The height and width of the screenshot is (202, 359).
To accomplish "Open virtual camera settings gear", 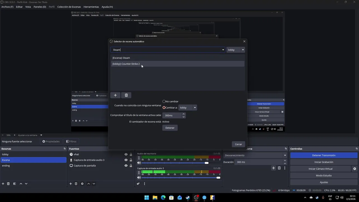I will tap(355, 169).
